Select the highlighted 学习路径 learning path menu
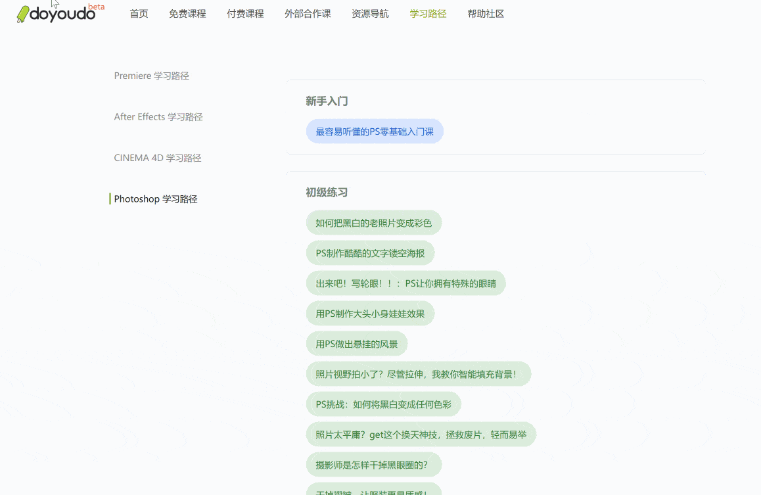Viewport: 761px width, 495px height. [427, 13]
